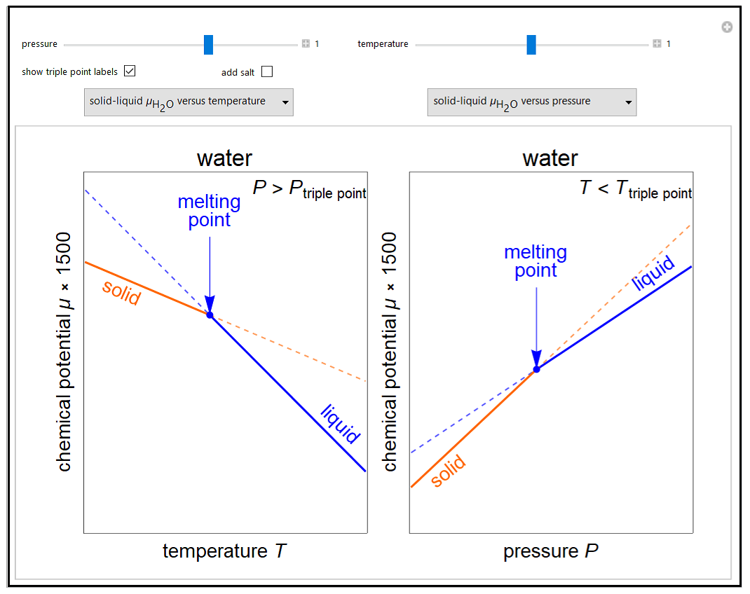Click the 'show triple point labels' text
This screenshot has width=750, height=594.
tap(69, 71)
